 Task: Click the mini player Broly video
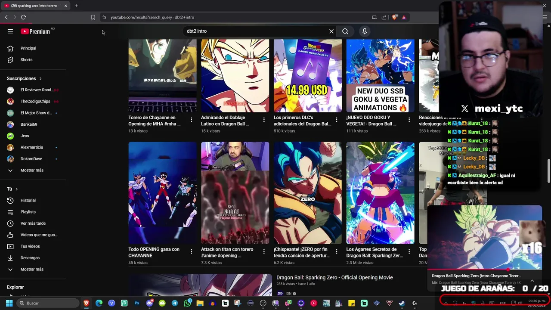pyautogui.click(x=485, y=237)
